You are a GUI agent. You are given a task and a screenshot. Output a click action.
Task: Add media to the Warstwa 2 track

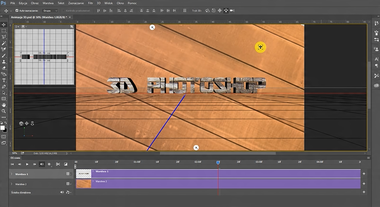coord(364,183)
